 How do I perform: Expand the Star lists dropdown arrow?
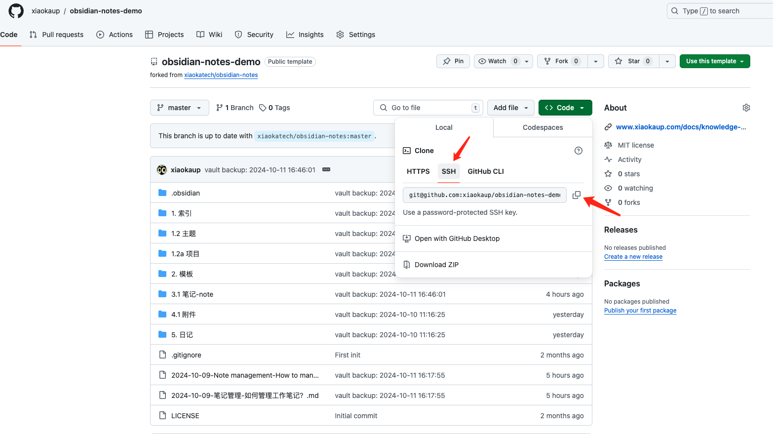coord(667,61)
